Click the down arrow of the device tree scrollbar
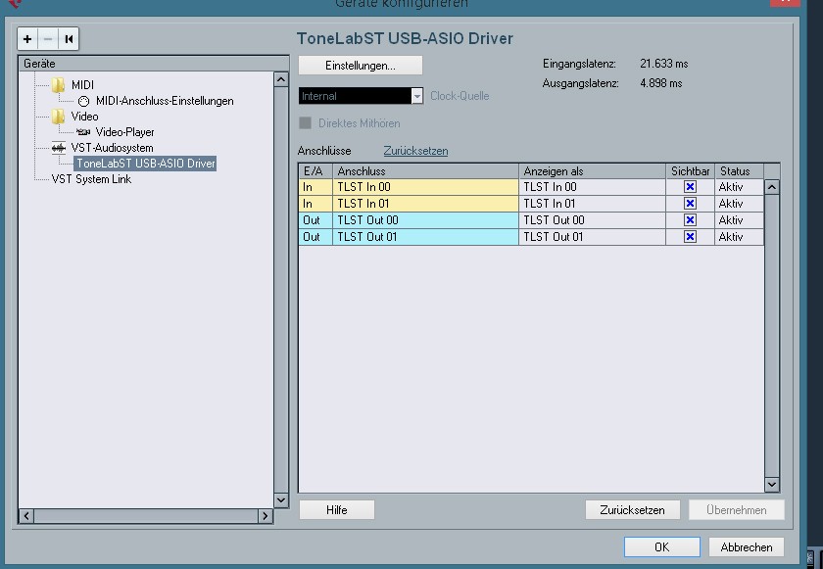The width and height of the screenshot is (823, 569). [x=281, y=500]
